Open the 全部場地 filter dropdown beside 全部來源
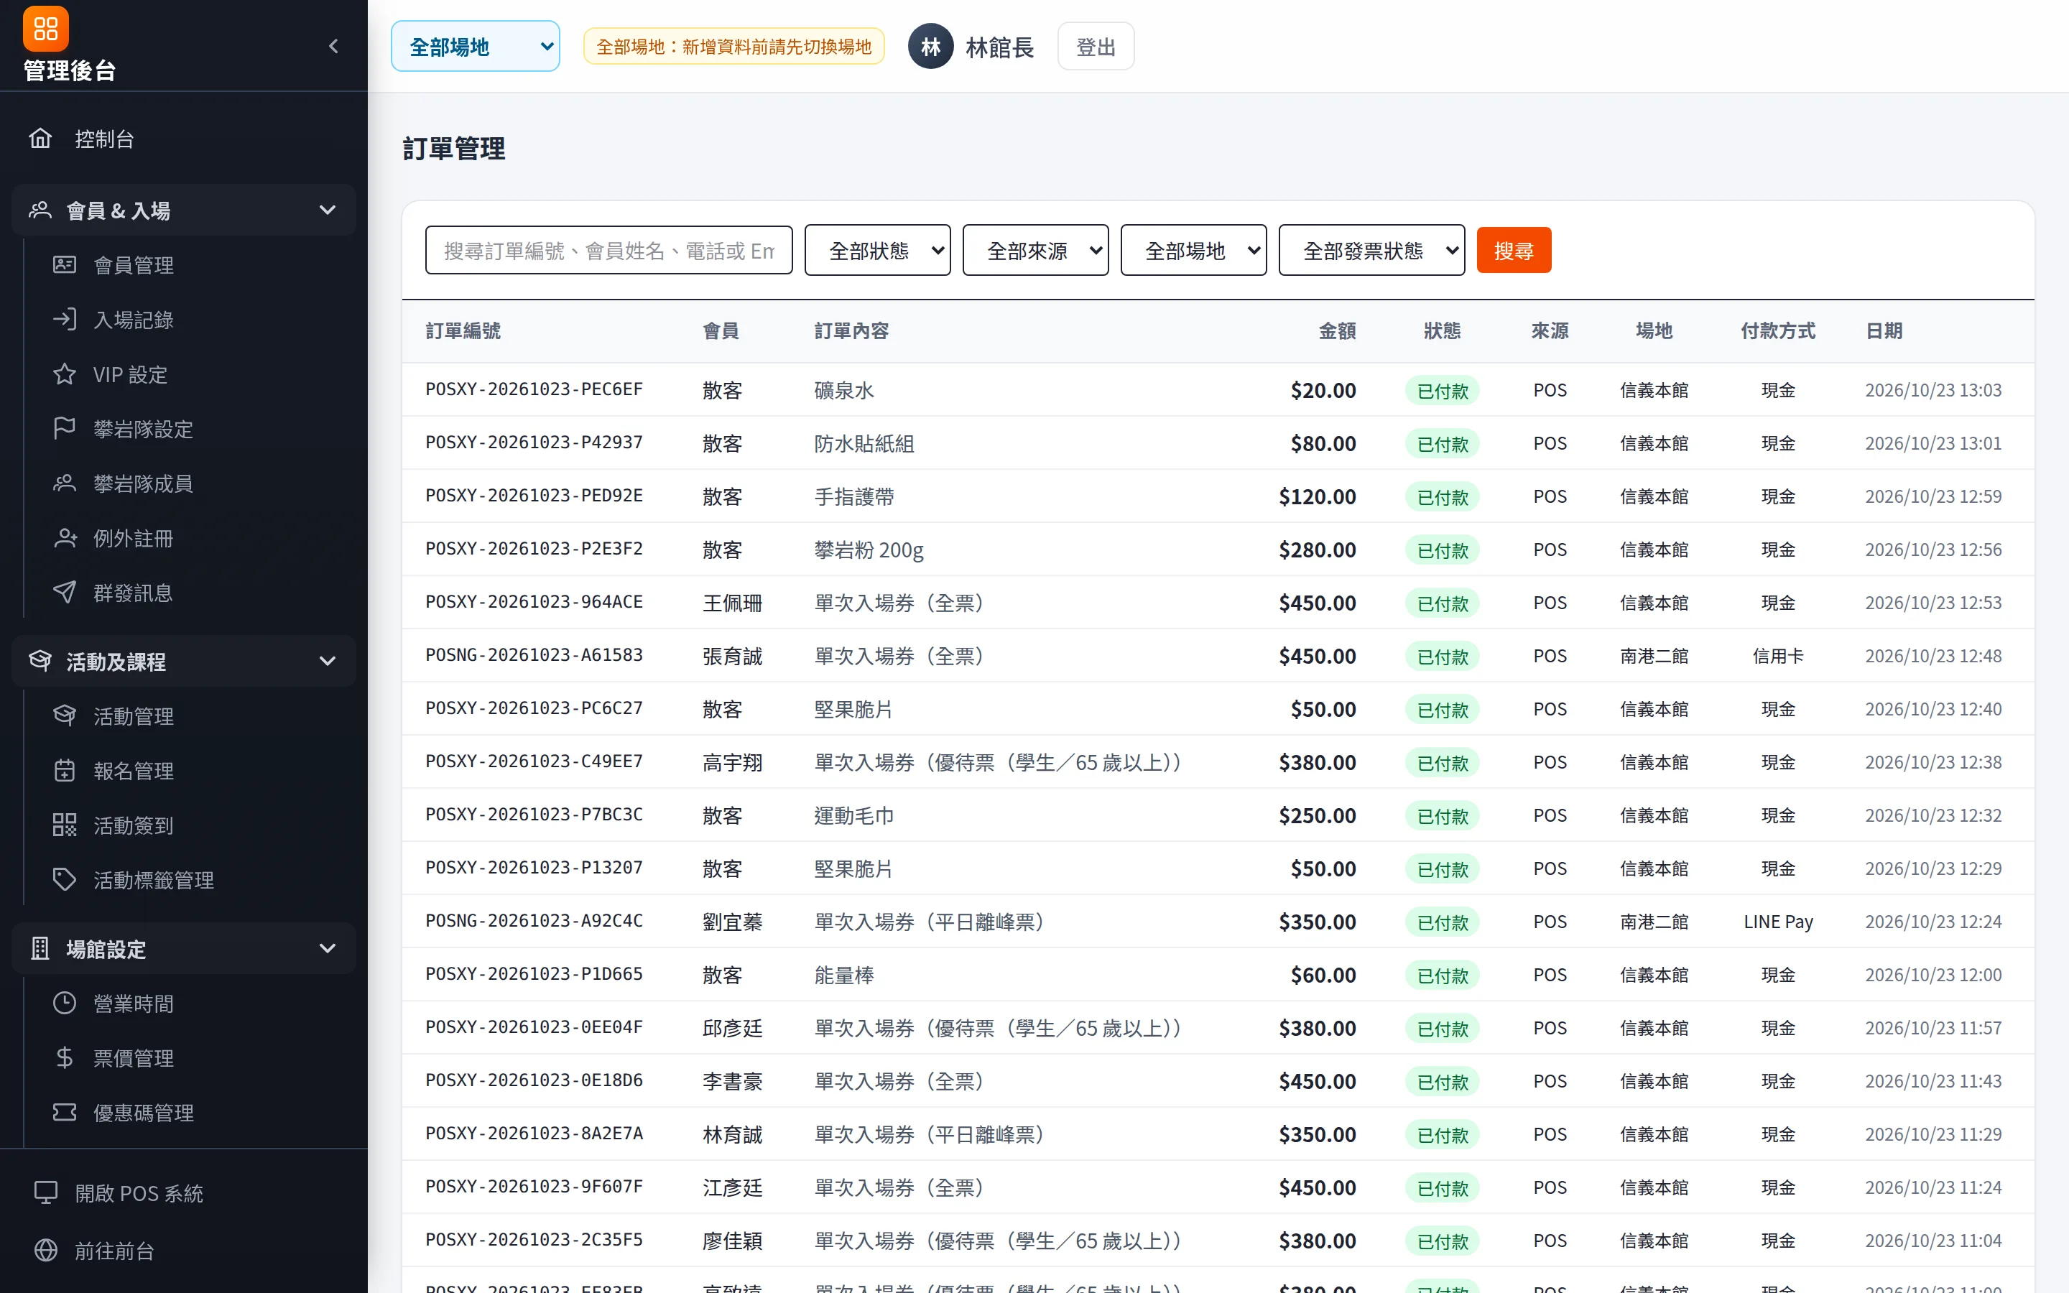The height and width of the screenshot is (1293, 2069). click(1193, 251)
